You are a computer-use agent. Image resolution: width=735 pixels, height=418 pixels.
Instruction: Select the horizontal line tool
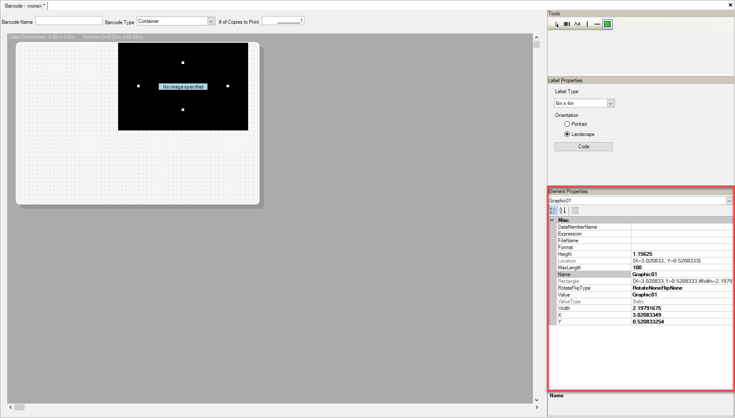point(597,24)
